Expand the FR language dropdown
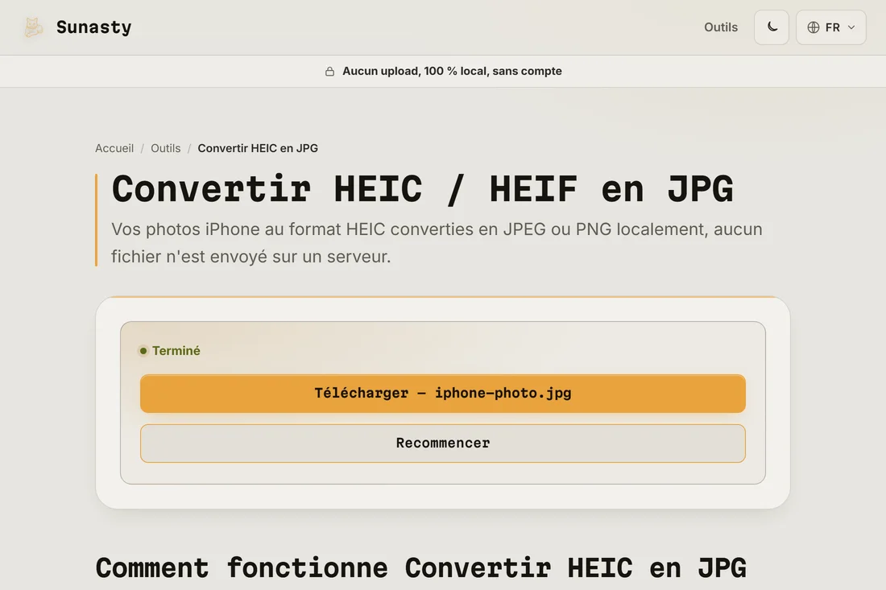Screen dimensions: 886x590 pos(830,27)
